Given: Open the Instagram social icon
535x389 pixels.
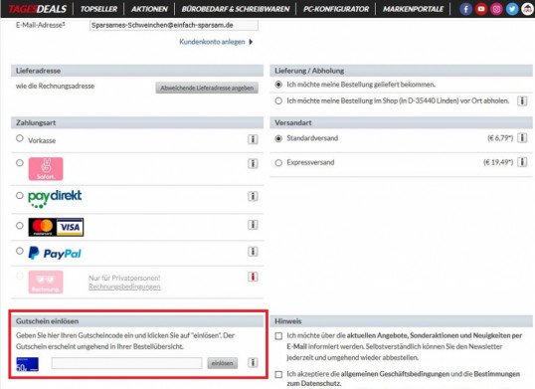Looking at the screenshot, I should 496,9.
